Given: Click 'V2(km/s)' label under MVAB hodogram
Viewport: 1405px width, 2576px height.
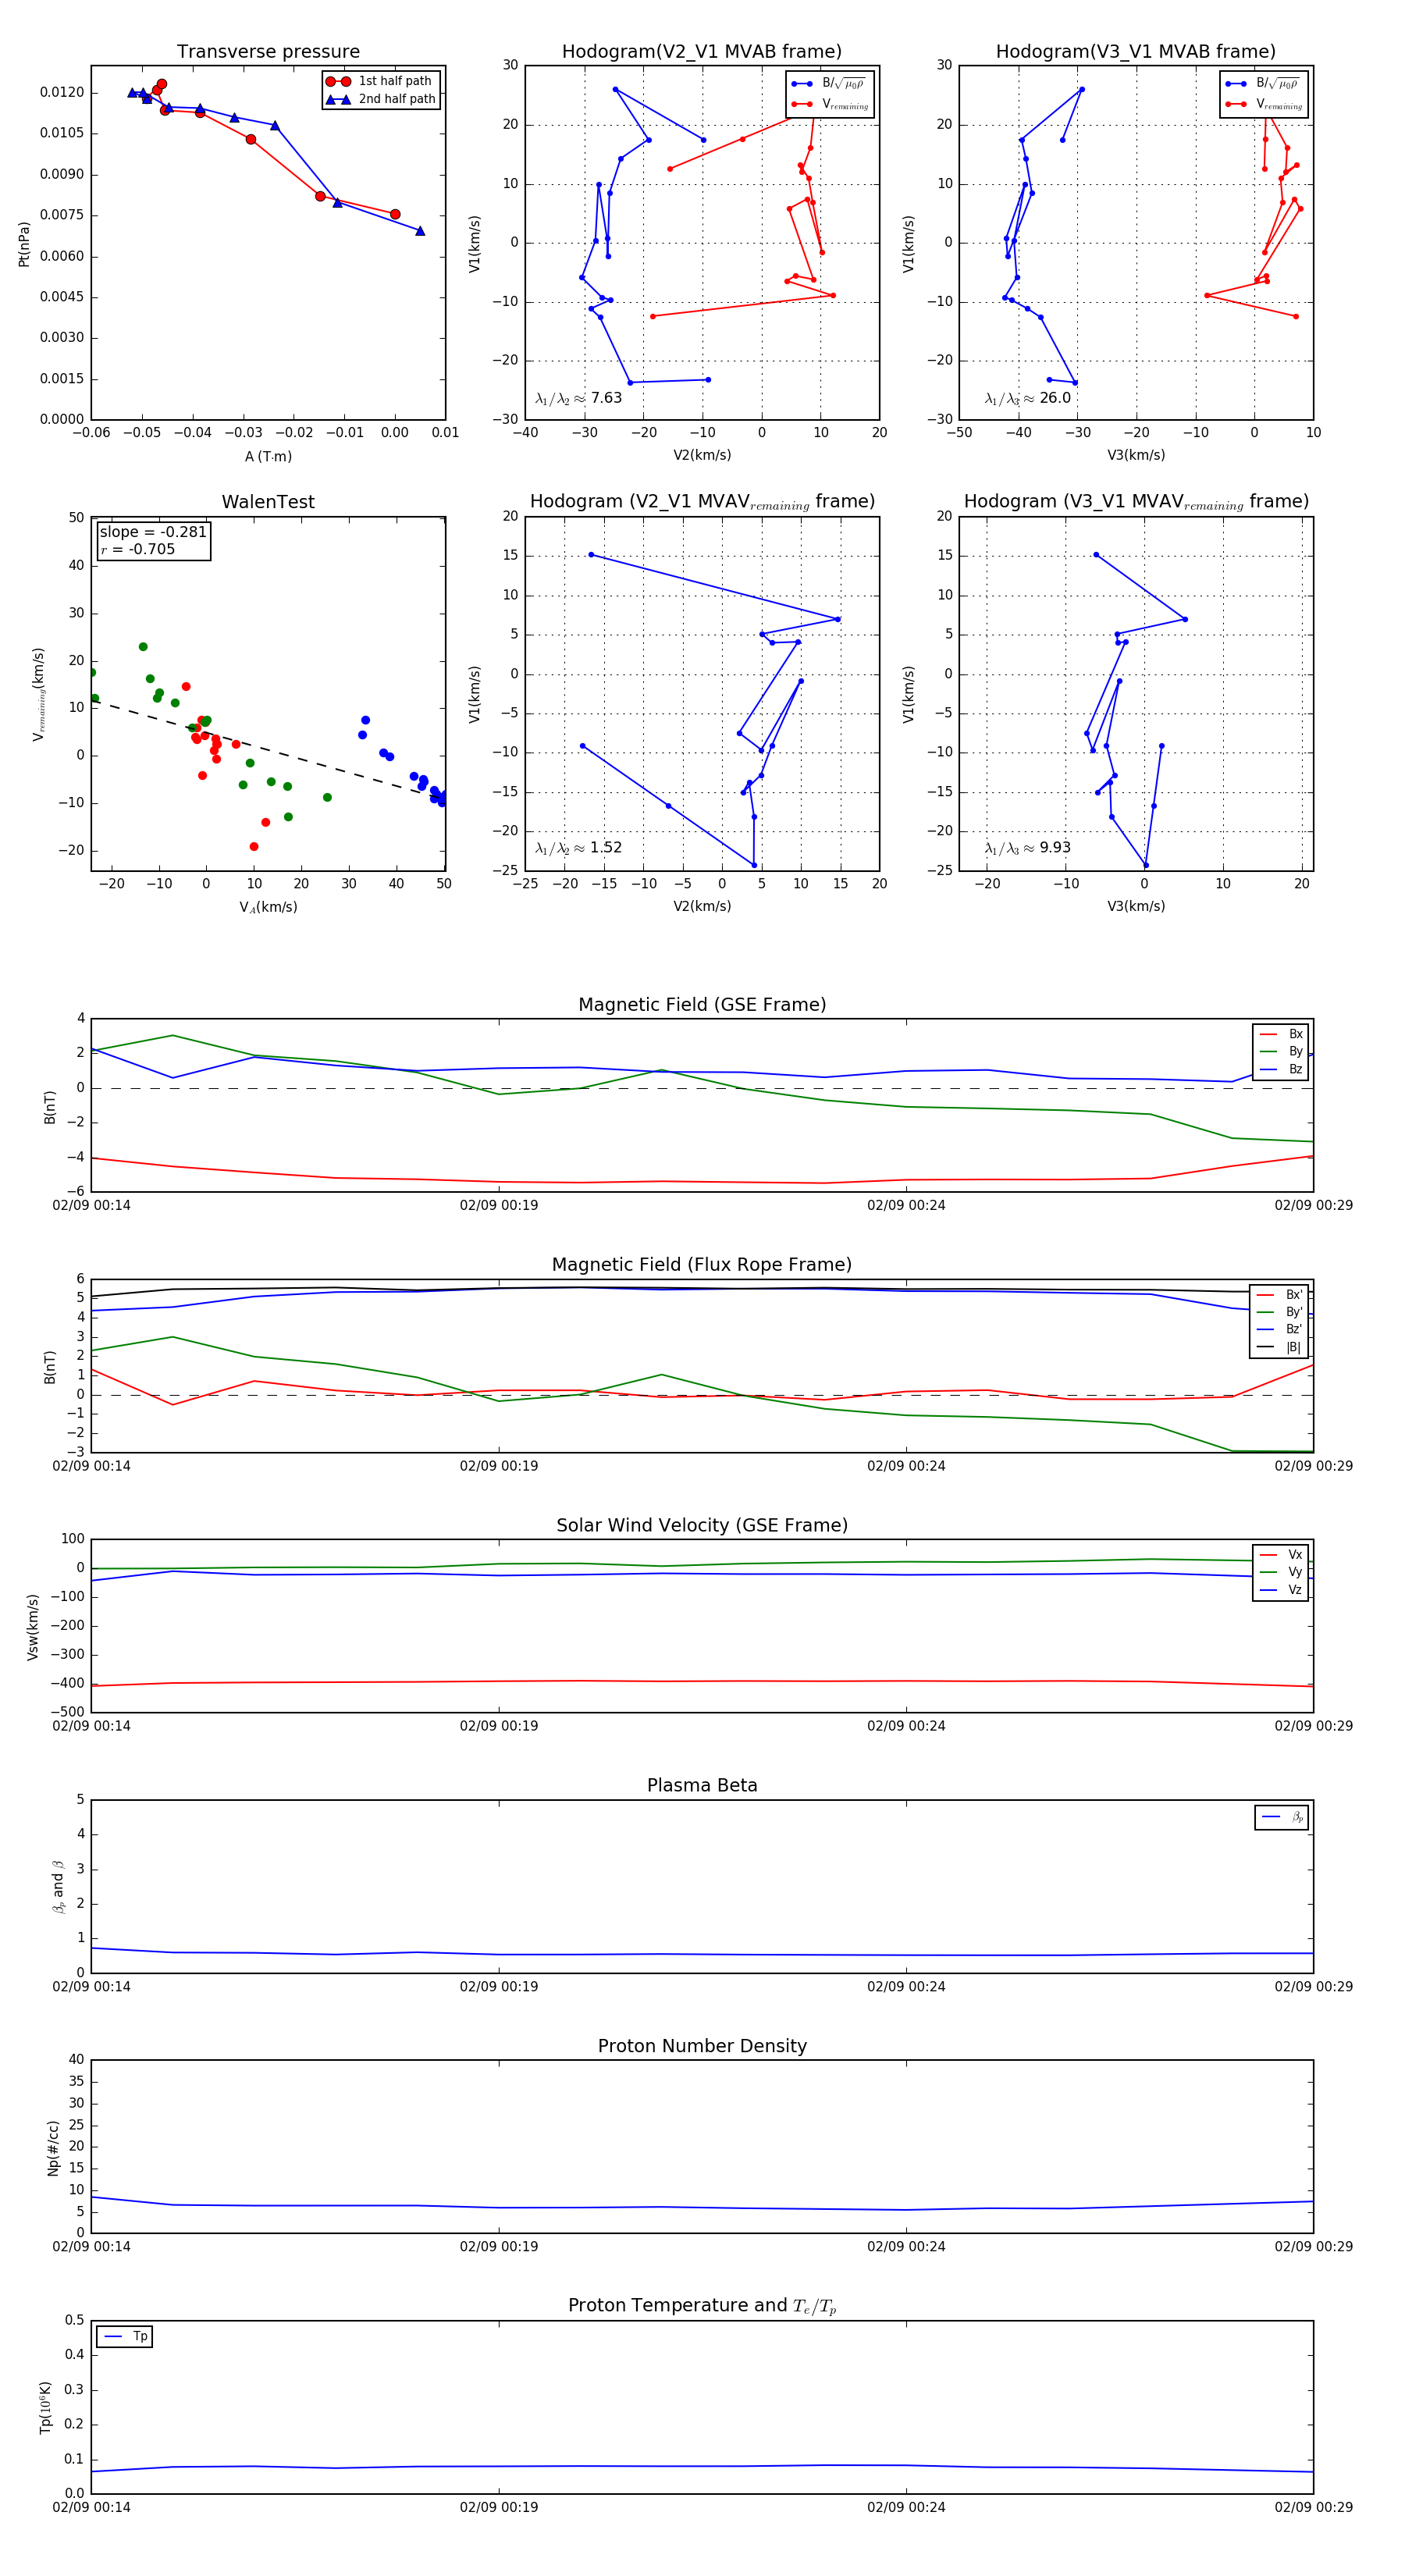Looking at the screenshot, I should tap(702, 455).
